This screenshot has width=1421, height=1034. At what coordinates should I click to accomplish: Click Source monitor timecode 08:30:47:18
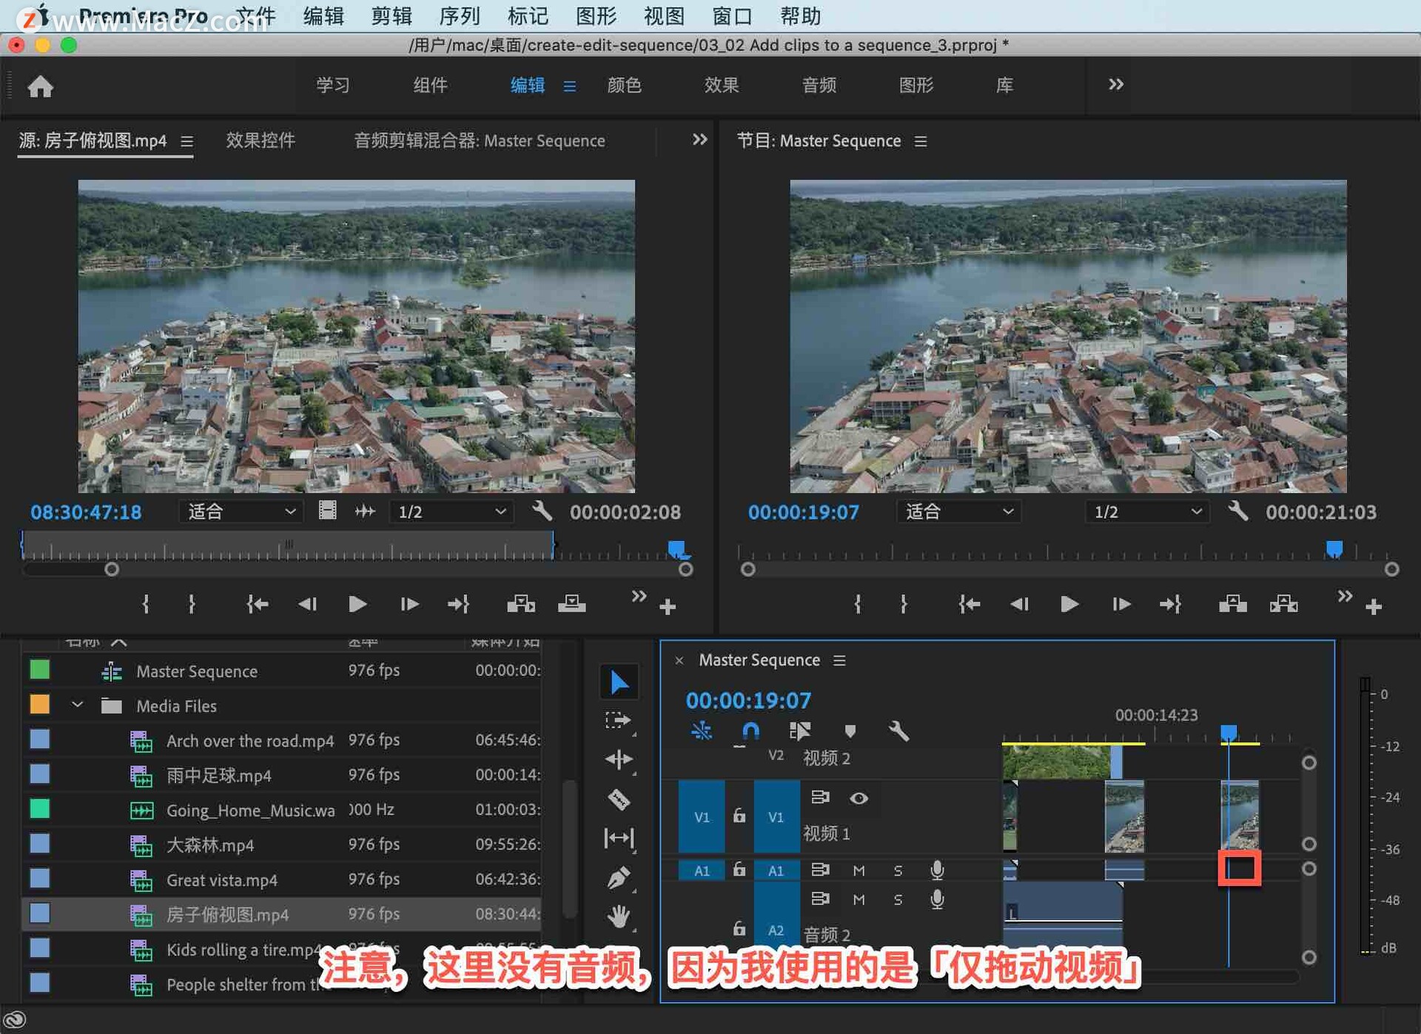click(86, 511)
